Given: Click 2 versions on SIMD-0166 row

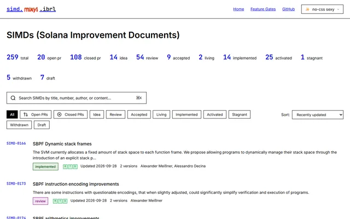Looking at the screenshot, I should coord(129,166).
